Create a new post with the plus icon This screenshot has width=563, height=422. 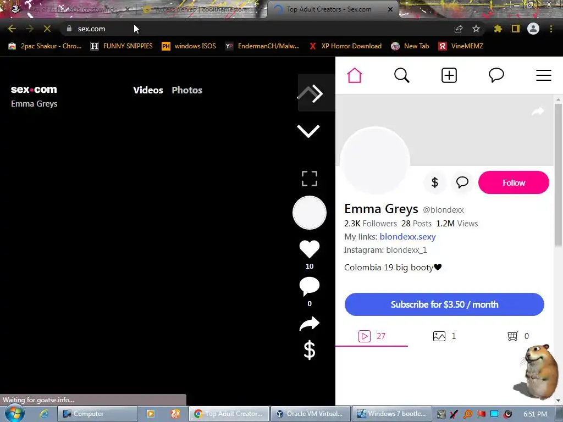[449, 75]
